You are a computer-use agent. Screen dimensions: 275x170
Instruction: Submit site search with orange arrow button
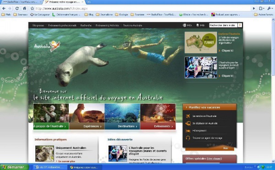240,25
